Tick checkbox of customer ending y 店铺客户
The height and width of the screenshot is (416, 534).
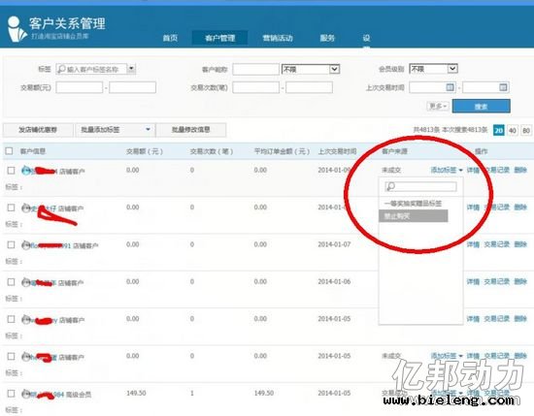11,319
